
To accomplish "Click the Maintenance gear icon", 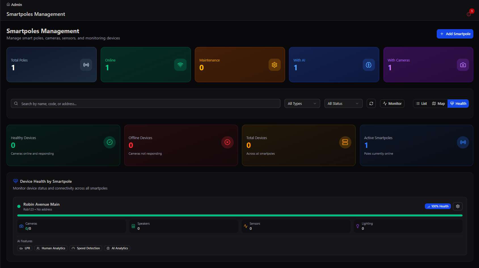I will (275, 65).
